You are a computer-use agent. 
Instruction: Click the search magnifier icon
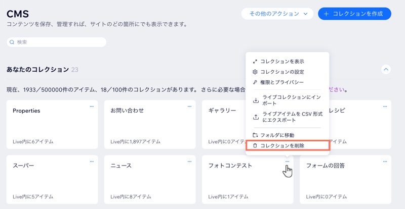(12, 42)
